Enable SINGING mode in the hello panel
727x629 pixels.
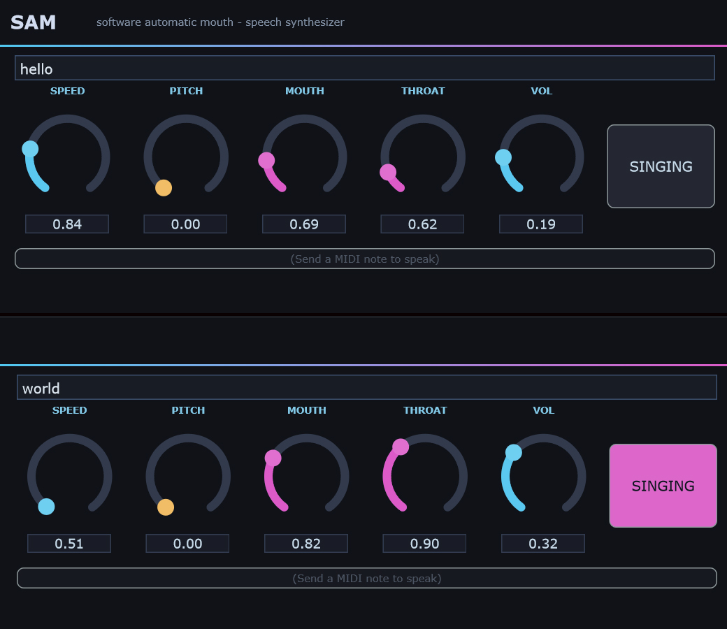click(661, 166)
